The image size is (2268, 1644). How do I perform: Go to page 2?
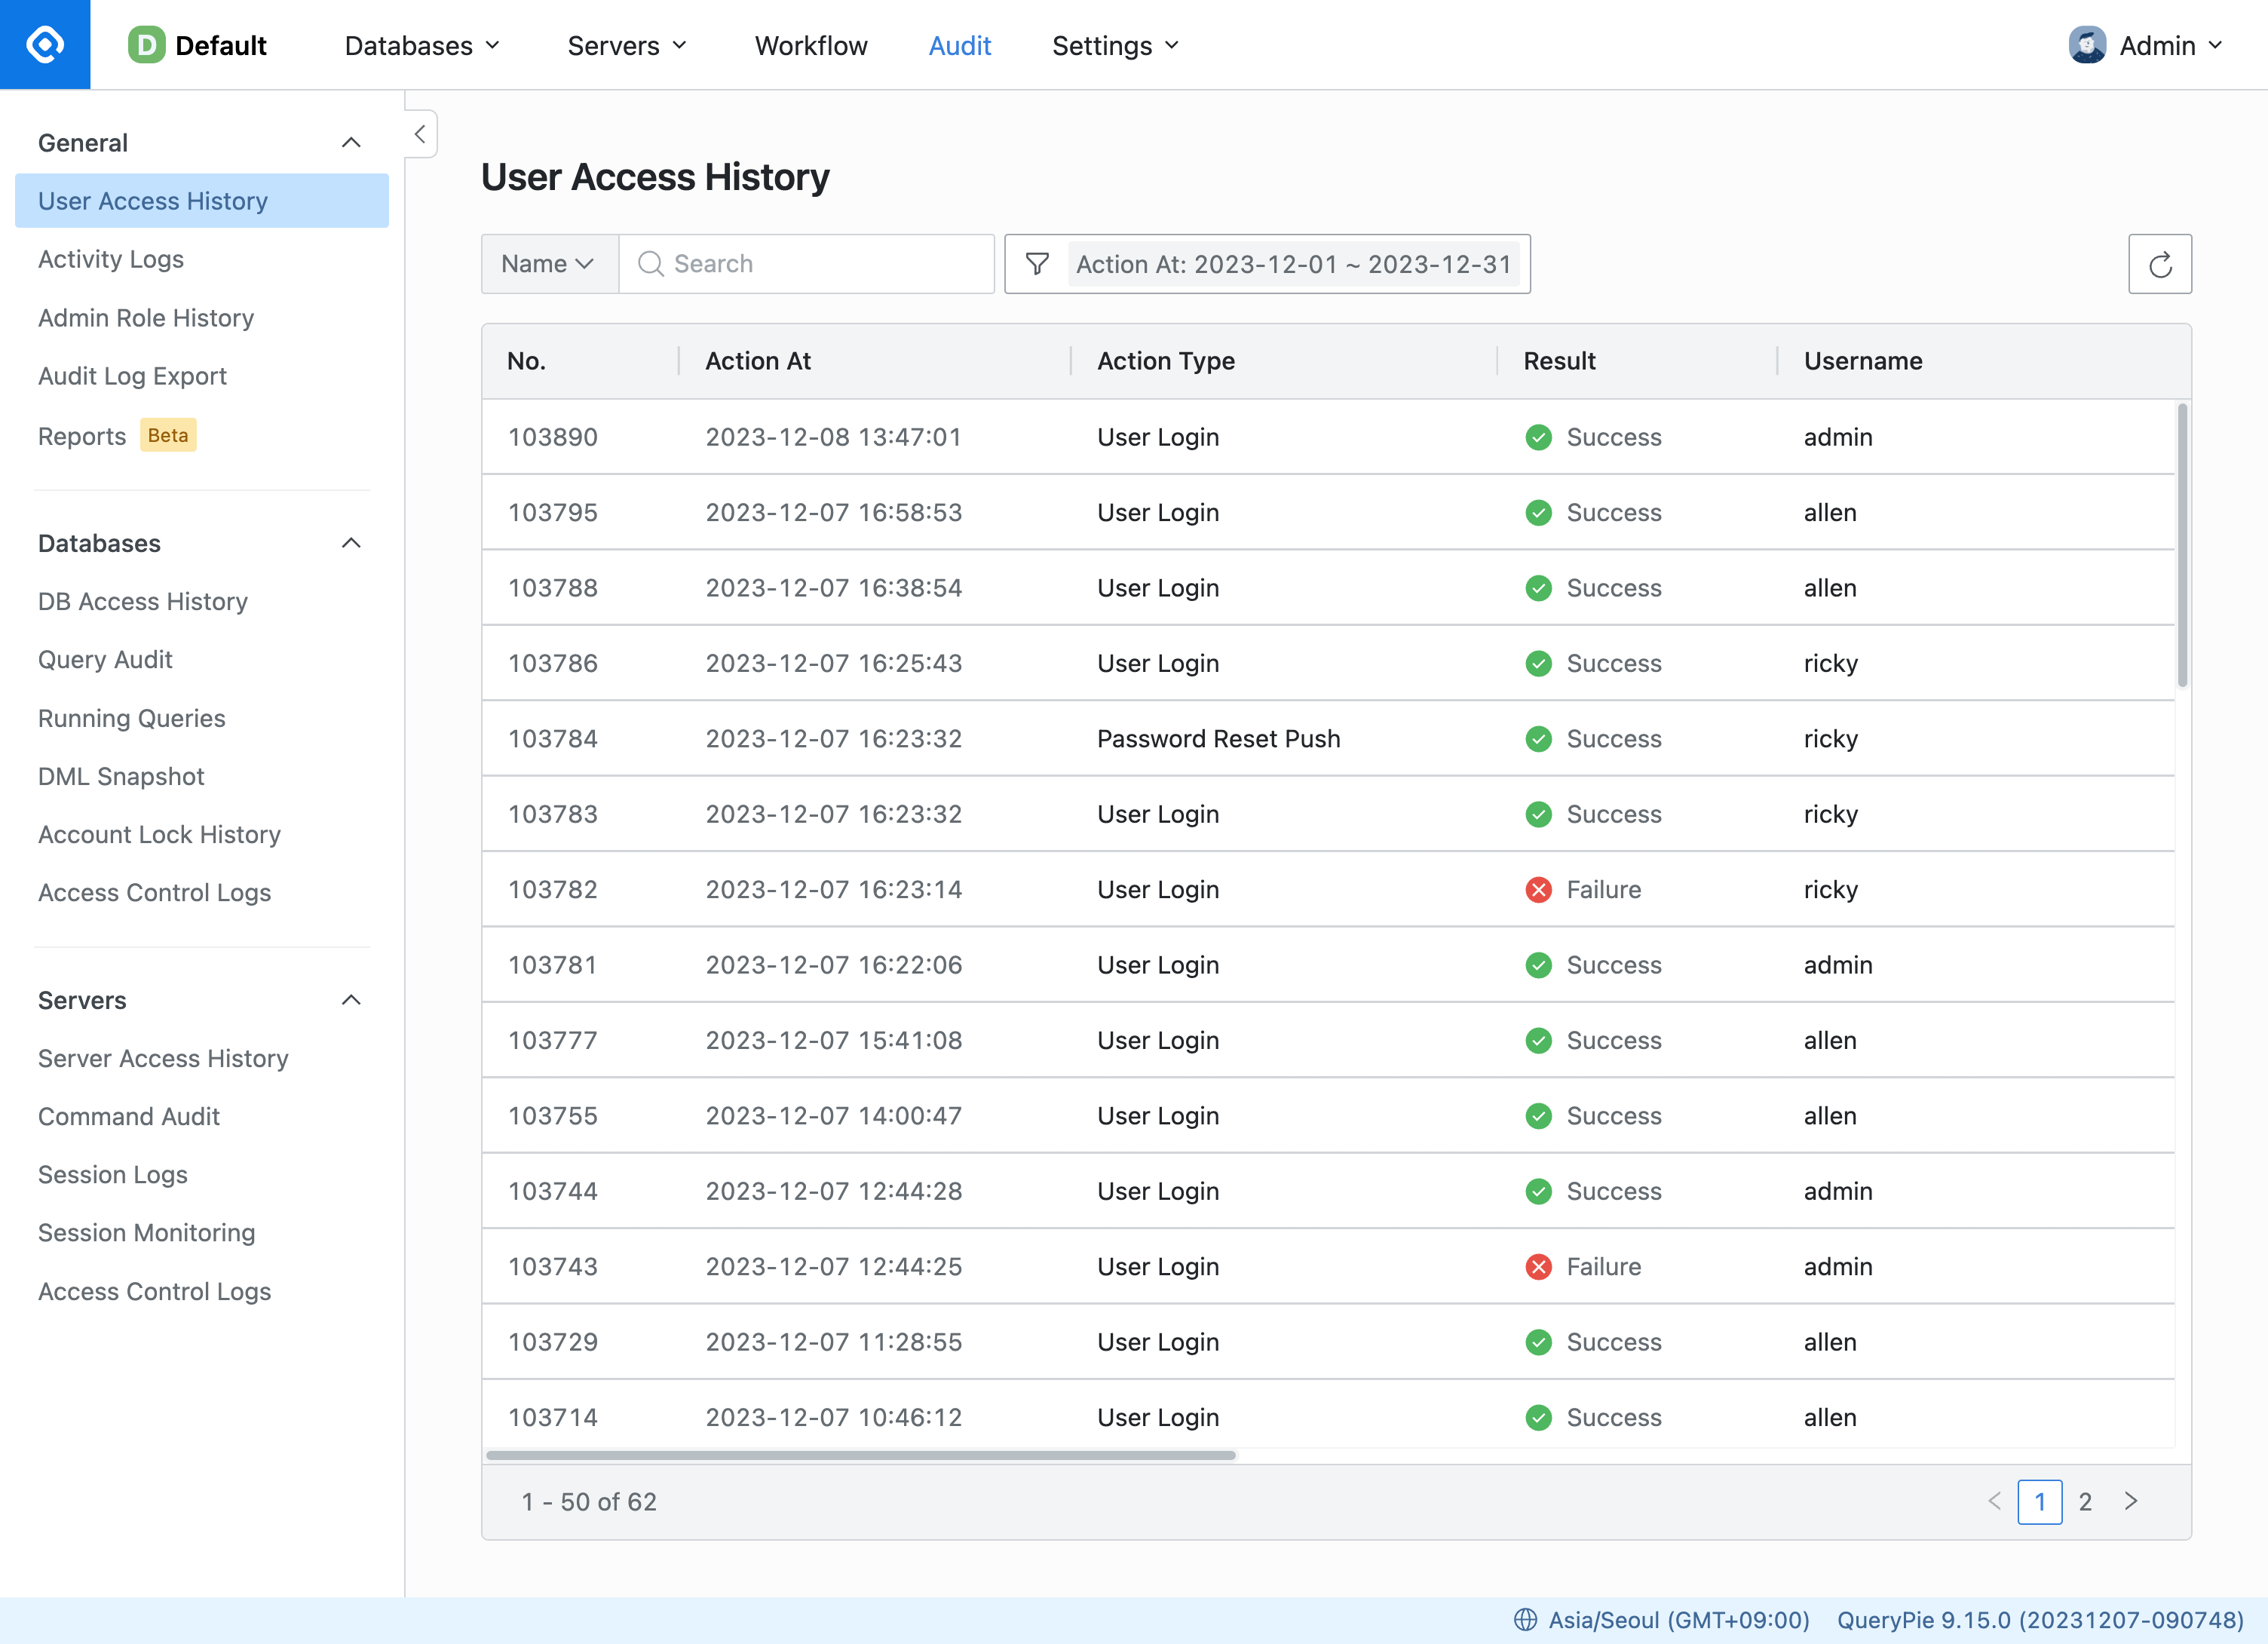(2085, 1501)
